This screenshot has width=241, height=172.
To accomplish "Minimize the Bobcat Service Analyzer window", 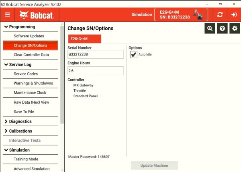I will point(207,4).
